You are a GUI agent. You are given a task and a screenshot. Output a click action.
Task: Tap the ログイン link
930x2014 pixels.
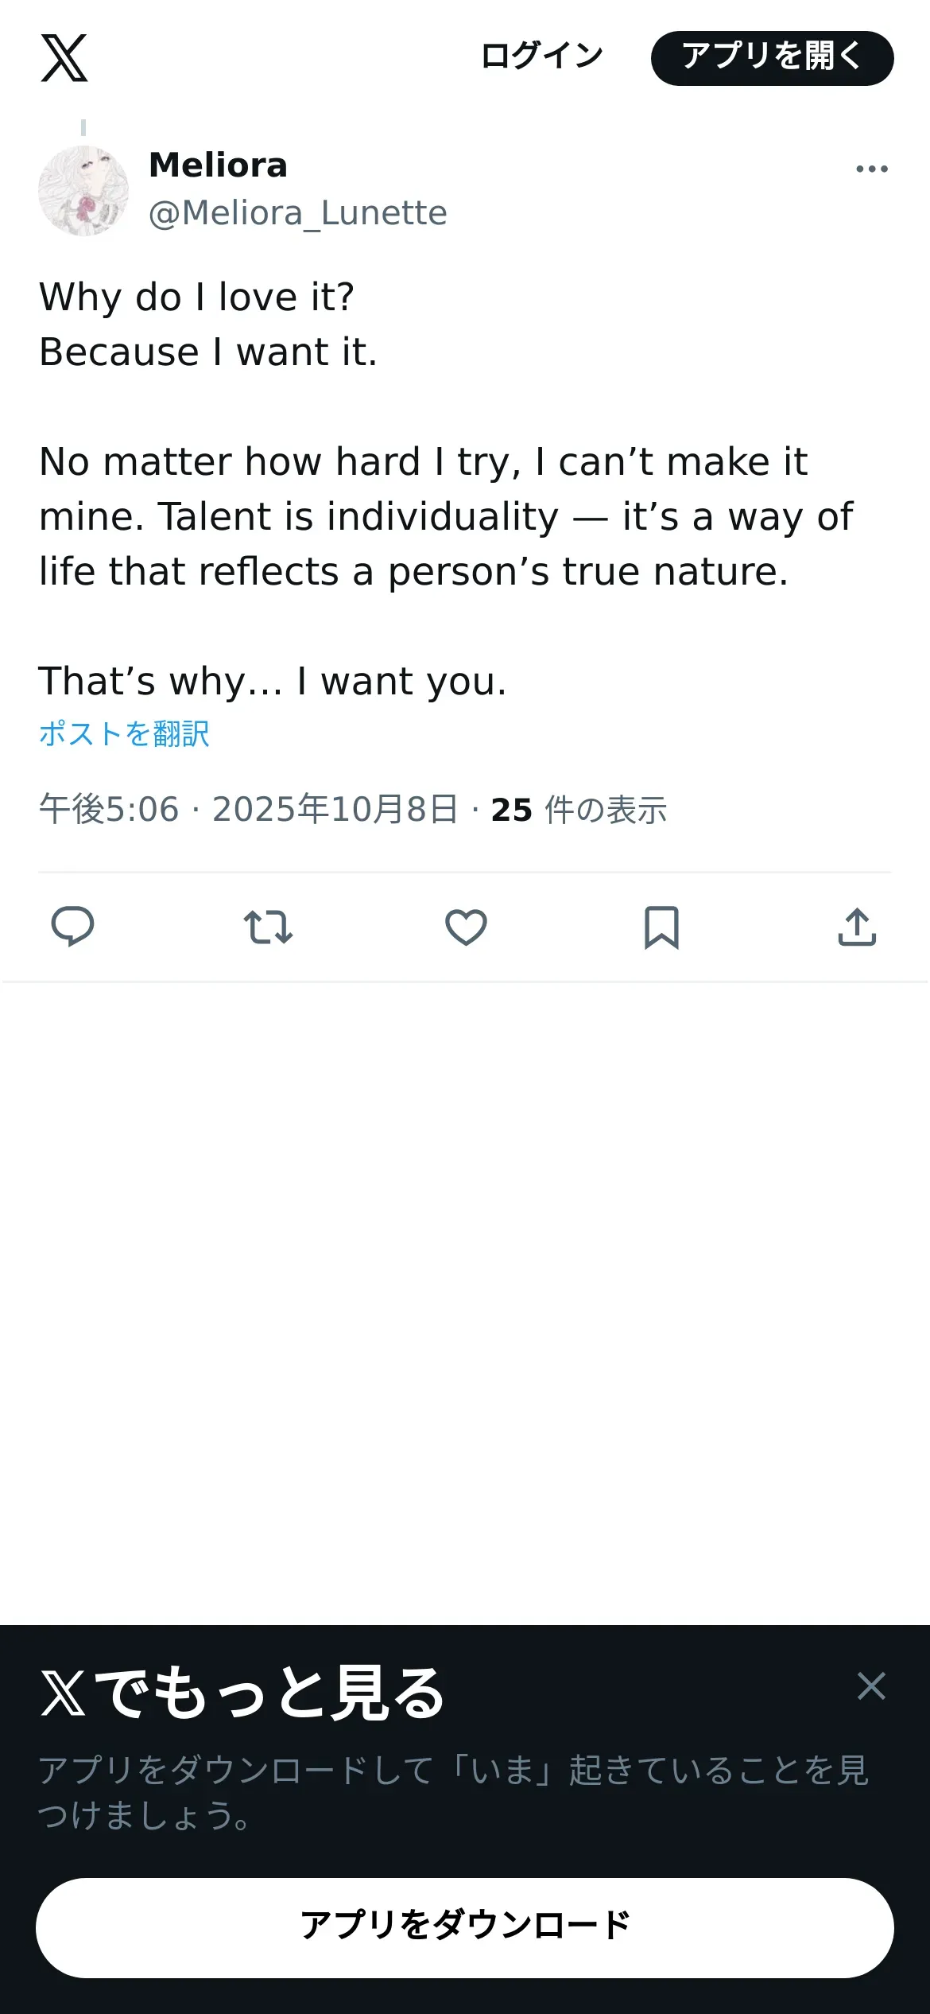tap(542, 56)
